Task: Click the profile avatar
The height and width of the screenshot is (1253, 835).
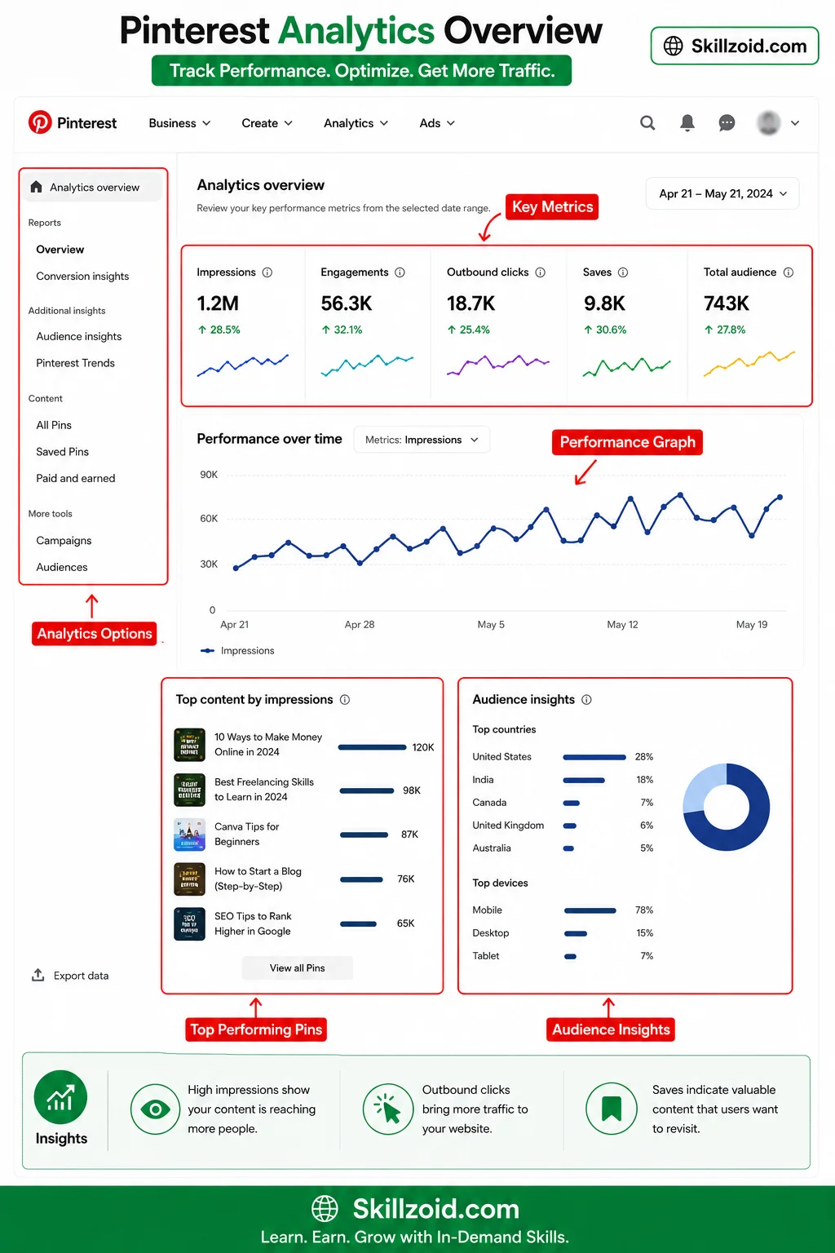Action: 768,123
